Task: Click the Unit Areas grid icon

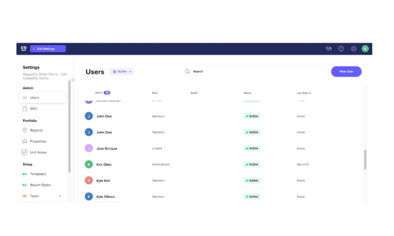Action: pos(25,152)
